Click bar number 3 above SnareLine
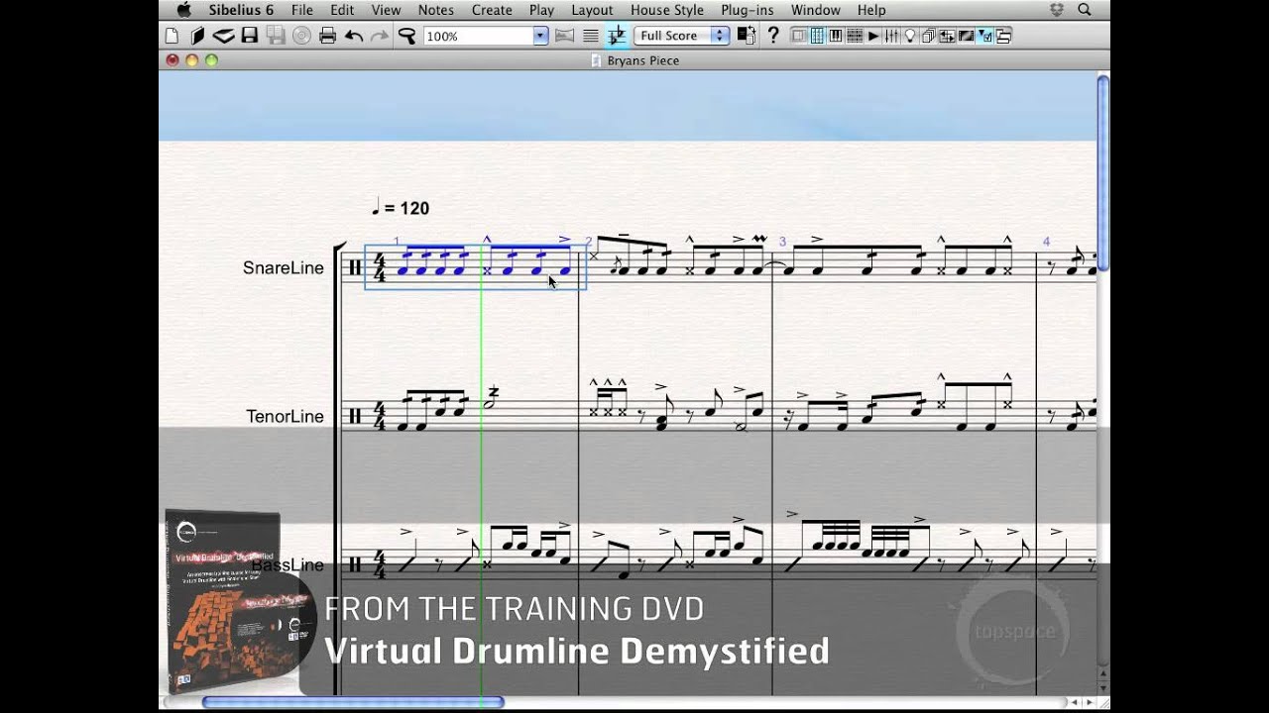The image size is (1269, 713). [782, 242]
